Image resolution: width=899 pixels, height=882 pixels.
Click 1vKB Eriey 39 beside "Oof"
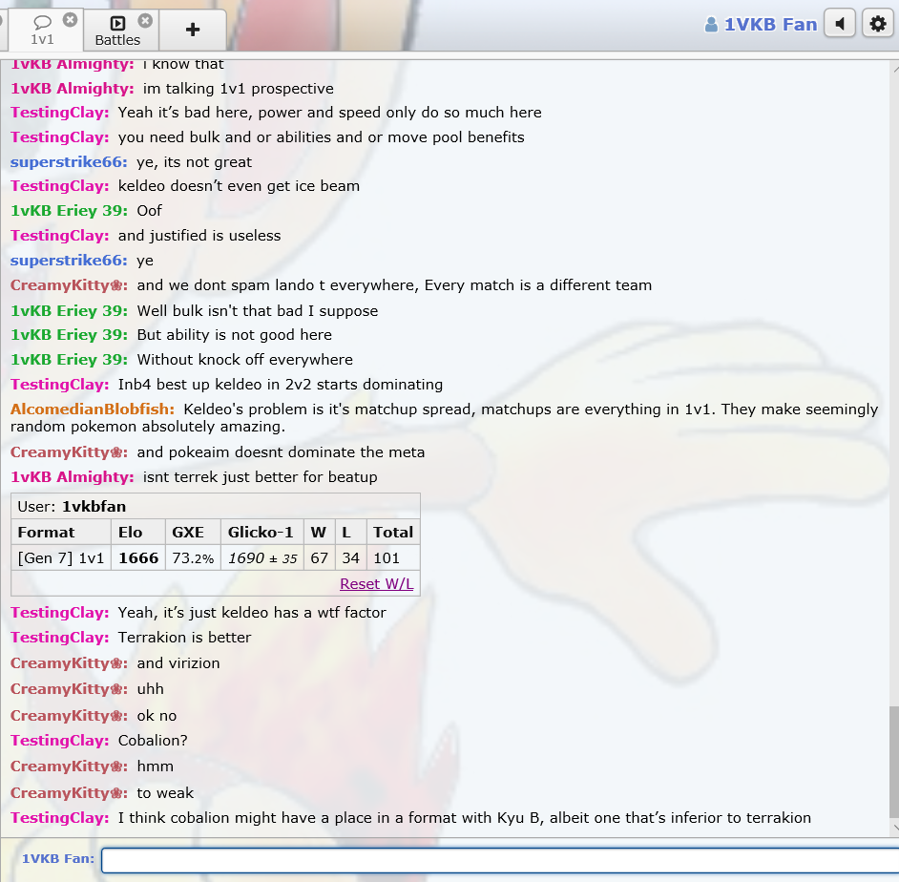[69, 211]
